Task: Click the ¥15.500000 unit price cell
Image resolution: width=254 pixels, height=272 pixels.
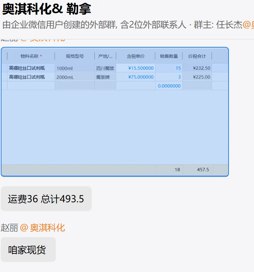Action: 136,68
